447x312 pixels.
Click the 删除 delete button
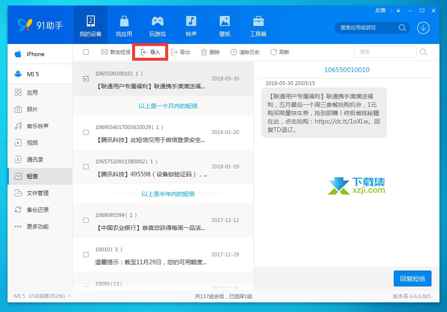click(211, 52)
